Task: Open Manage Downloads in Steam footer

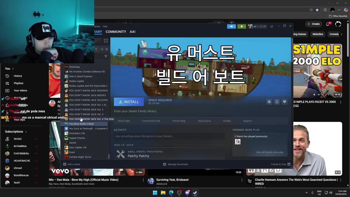Action: (175, 164)
